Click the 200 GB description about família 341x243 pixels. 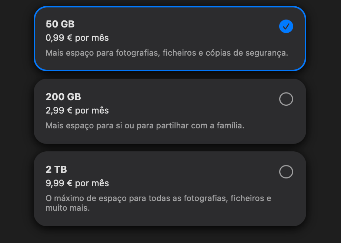pos(145,126)
